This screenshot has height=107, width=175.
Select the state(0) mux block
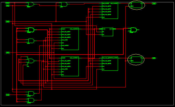(70, 66)
